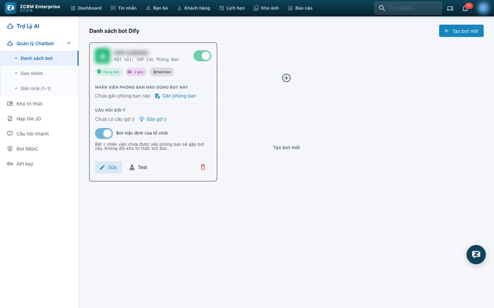Toggle Bot mặc định của tổ chức switch
This screenshot has height=308, width=494.
tap(104, 133)
